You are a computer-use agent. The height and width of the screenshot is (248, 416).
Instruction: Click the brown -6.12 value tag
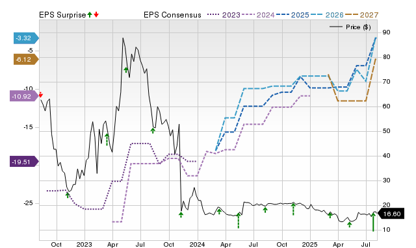point(26,59)
